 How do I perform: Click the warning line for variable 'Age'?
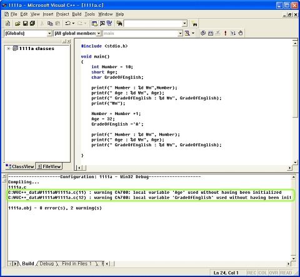(145, 193)
